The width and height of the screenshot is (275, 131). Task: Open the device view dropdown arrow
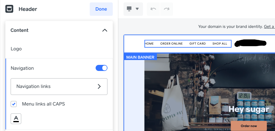pos(137,9)
